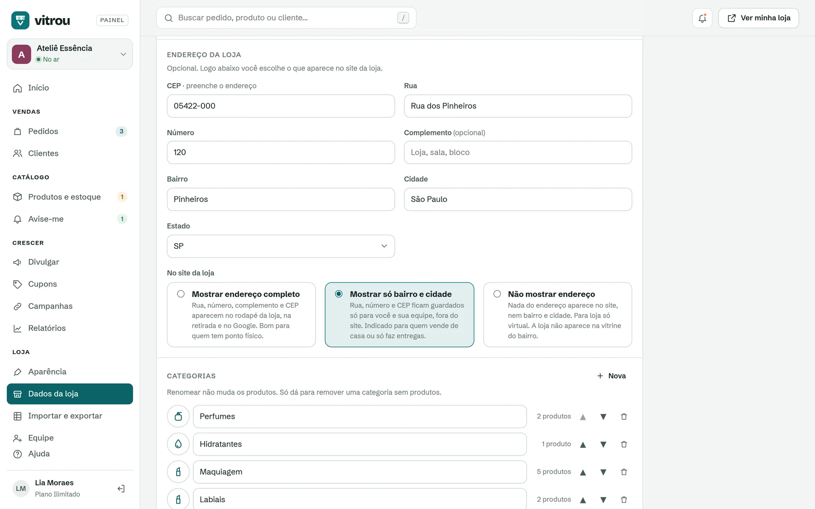The width and height of the screenshot is (815, 509).
Task: Navigate to Aparência
Action: [70, 371]
